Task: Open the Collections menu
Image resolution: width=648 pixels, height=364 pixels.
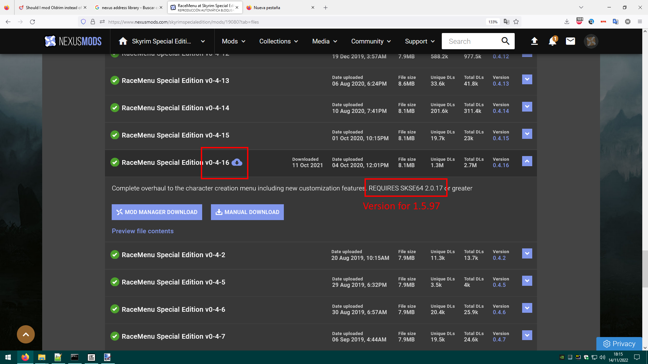Action: 279,41
